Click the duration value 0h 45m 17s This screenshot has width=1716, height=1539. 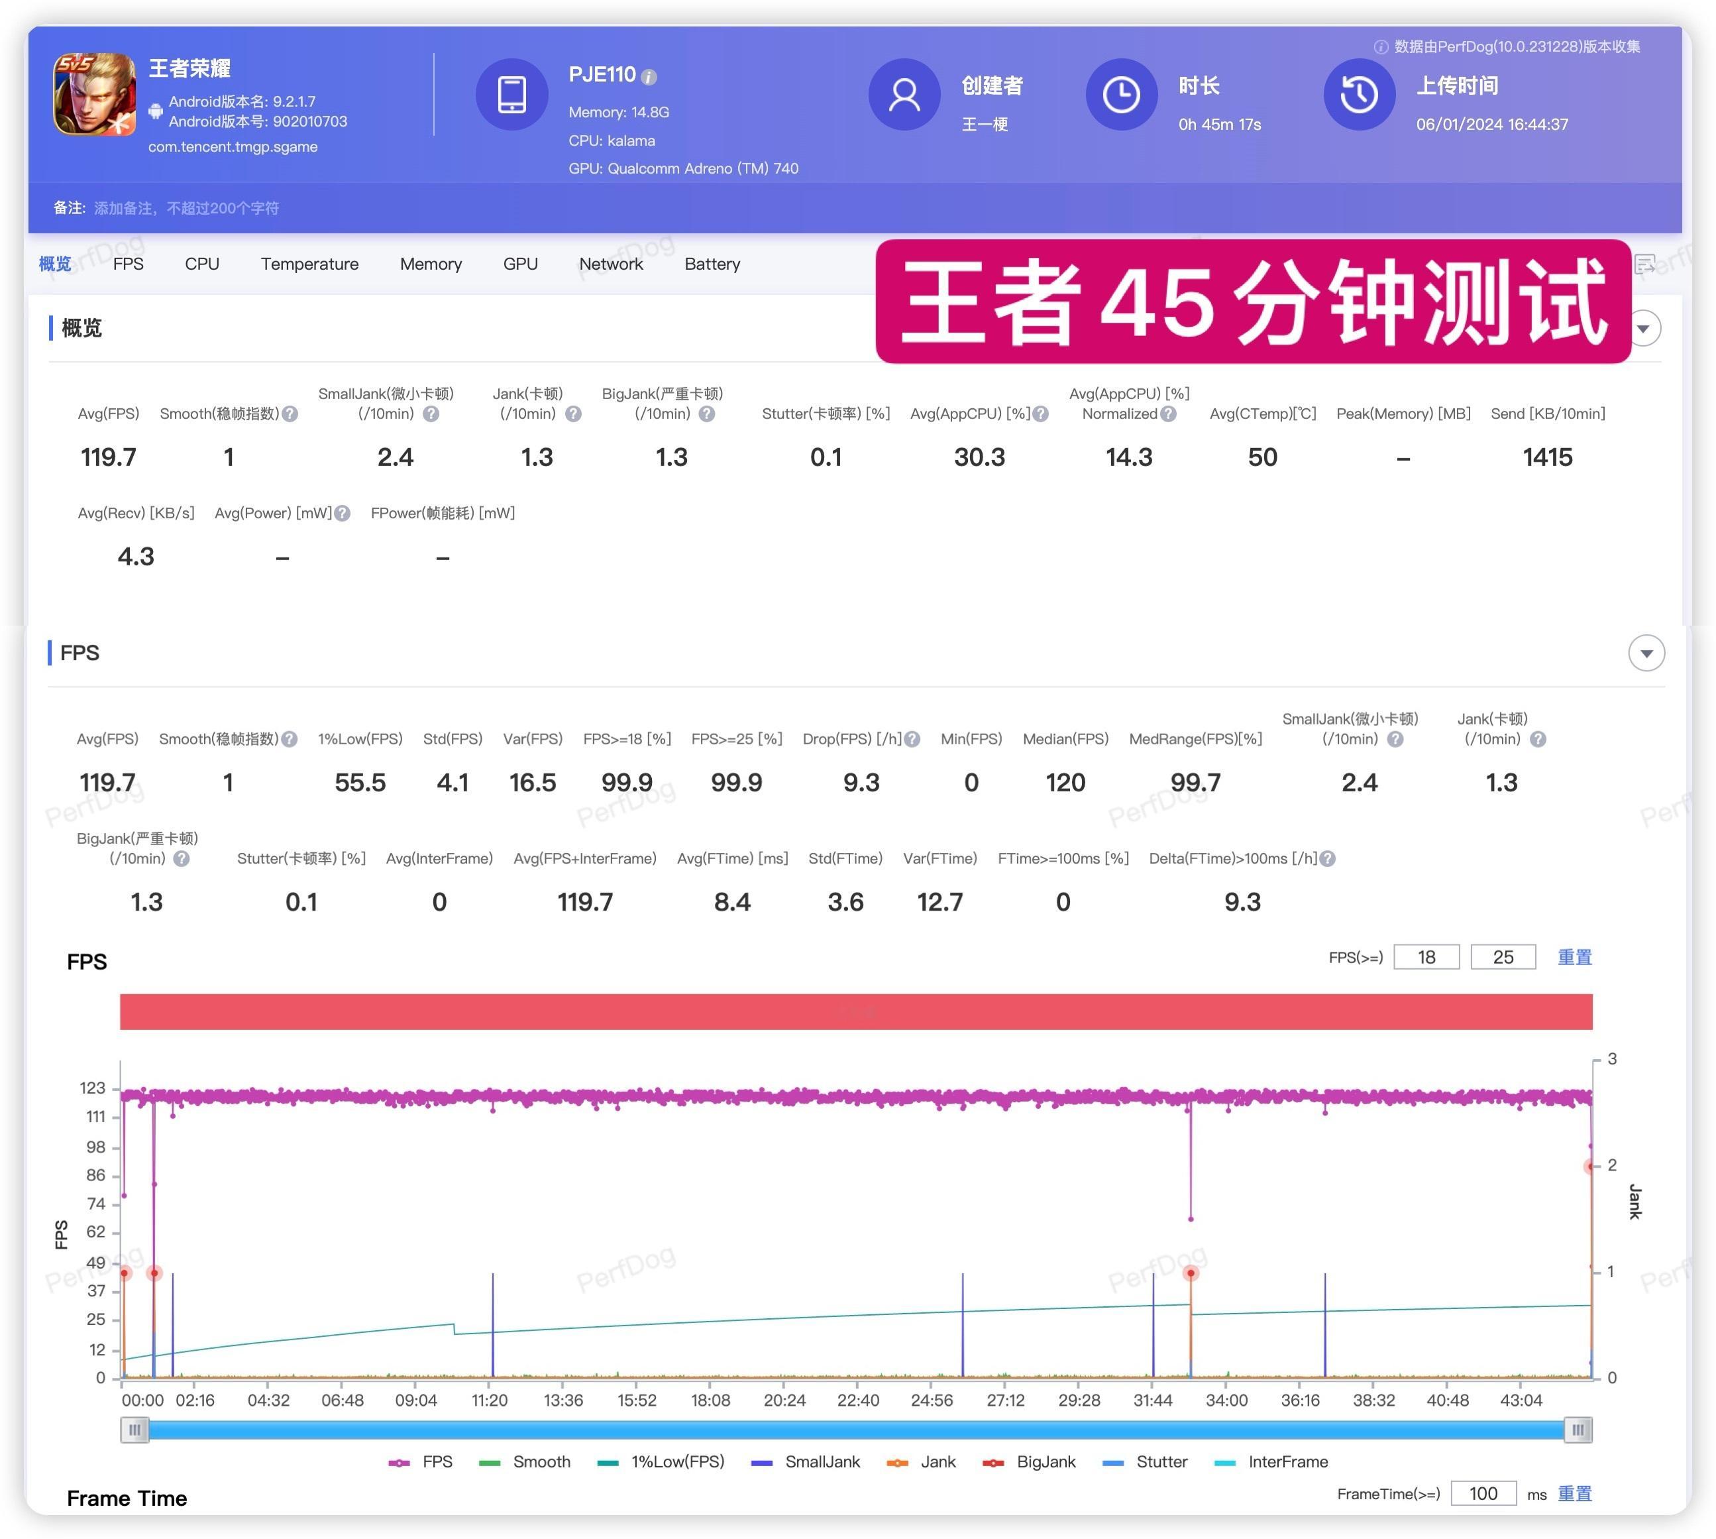(x=1220, y=125)
